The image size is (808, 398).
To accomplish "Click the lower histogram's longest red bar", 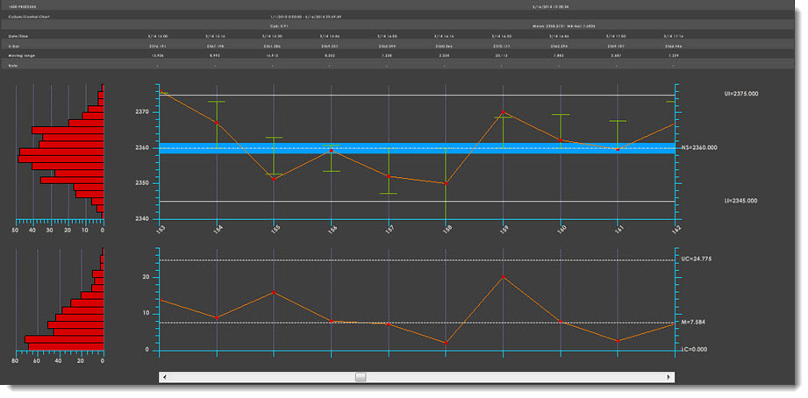I will 64,339.
